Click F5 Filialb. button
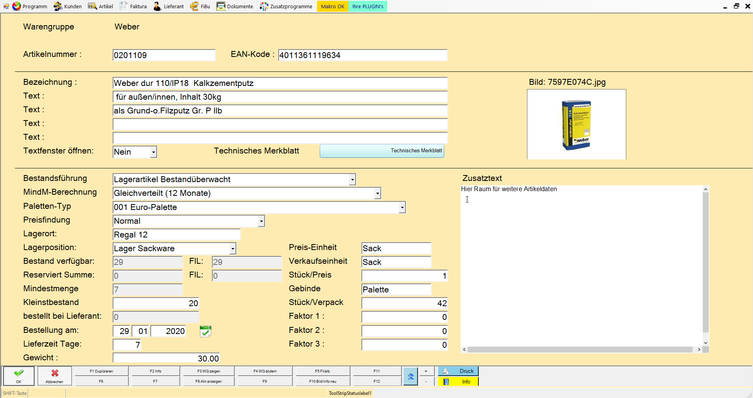 pos(323,371)
